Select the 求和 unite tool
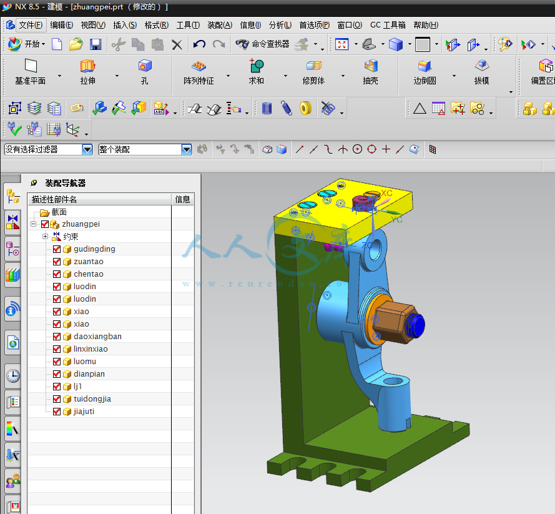 point(256,72)
